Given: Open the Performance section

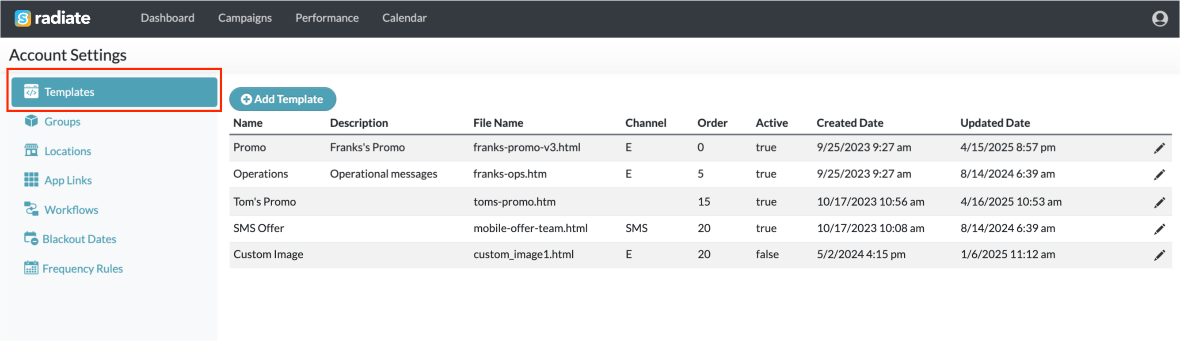Looking at the screenshot, I should (327, 18).
